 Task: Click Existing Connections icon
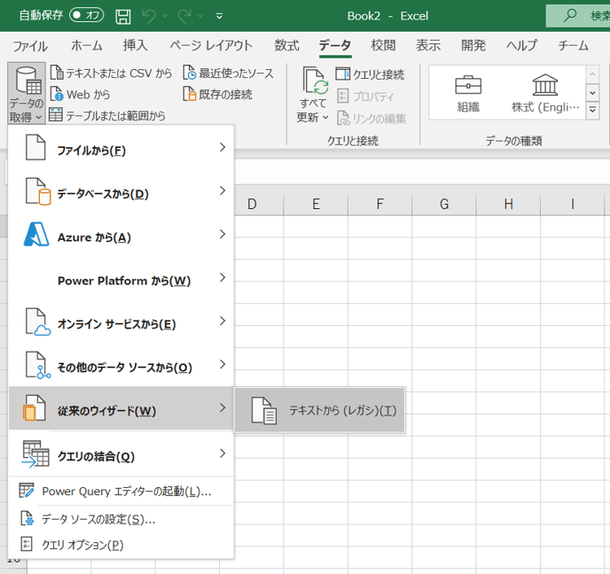coord(190,94)
